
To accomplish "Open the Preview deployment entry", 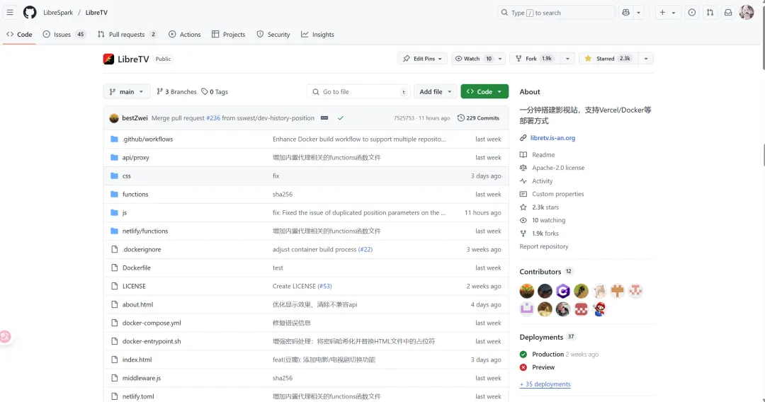I will [543, 367].
